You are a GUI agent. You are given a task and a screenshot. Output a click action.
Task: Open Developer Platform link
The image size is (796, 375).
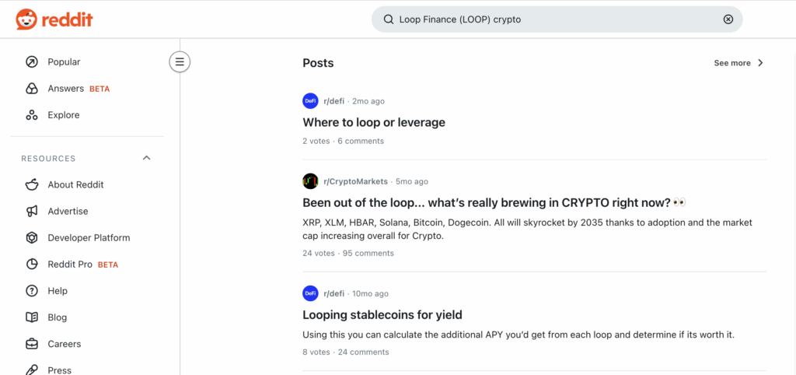tap(89, 238)
